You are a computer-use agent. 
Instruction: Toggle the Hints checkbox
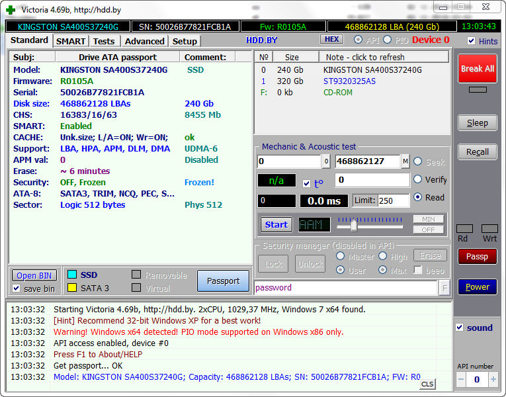click(471, 40)
